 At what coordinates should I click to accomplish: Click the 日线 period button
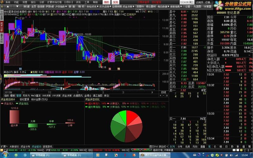click(x=164, y=92)
